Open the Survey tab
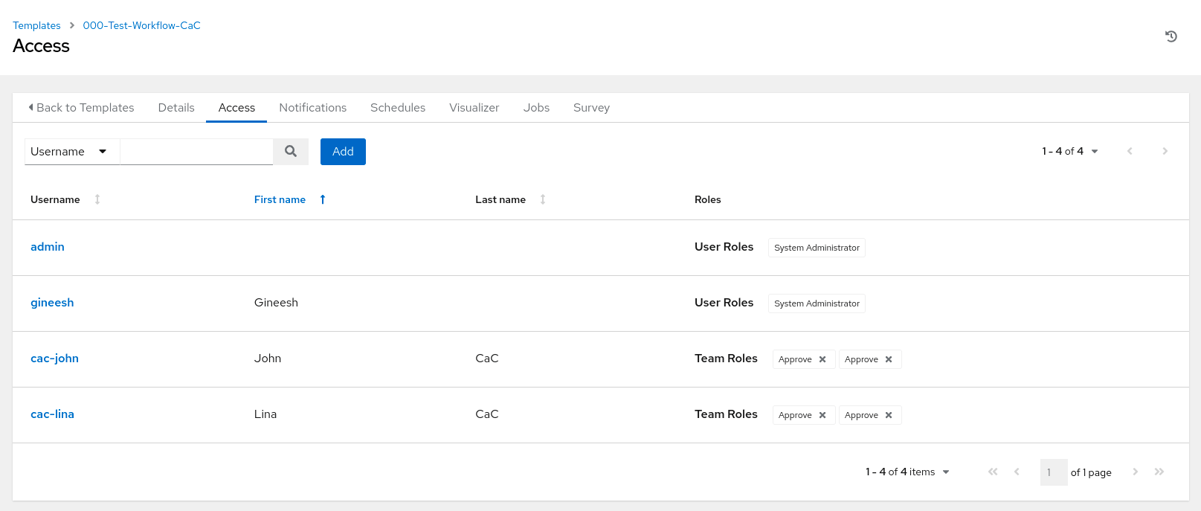The width and height of the screenshot is (1201, 511). 591,108
